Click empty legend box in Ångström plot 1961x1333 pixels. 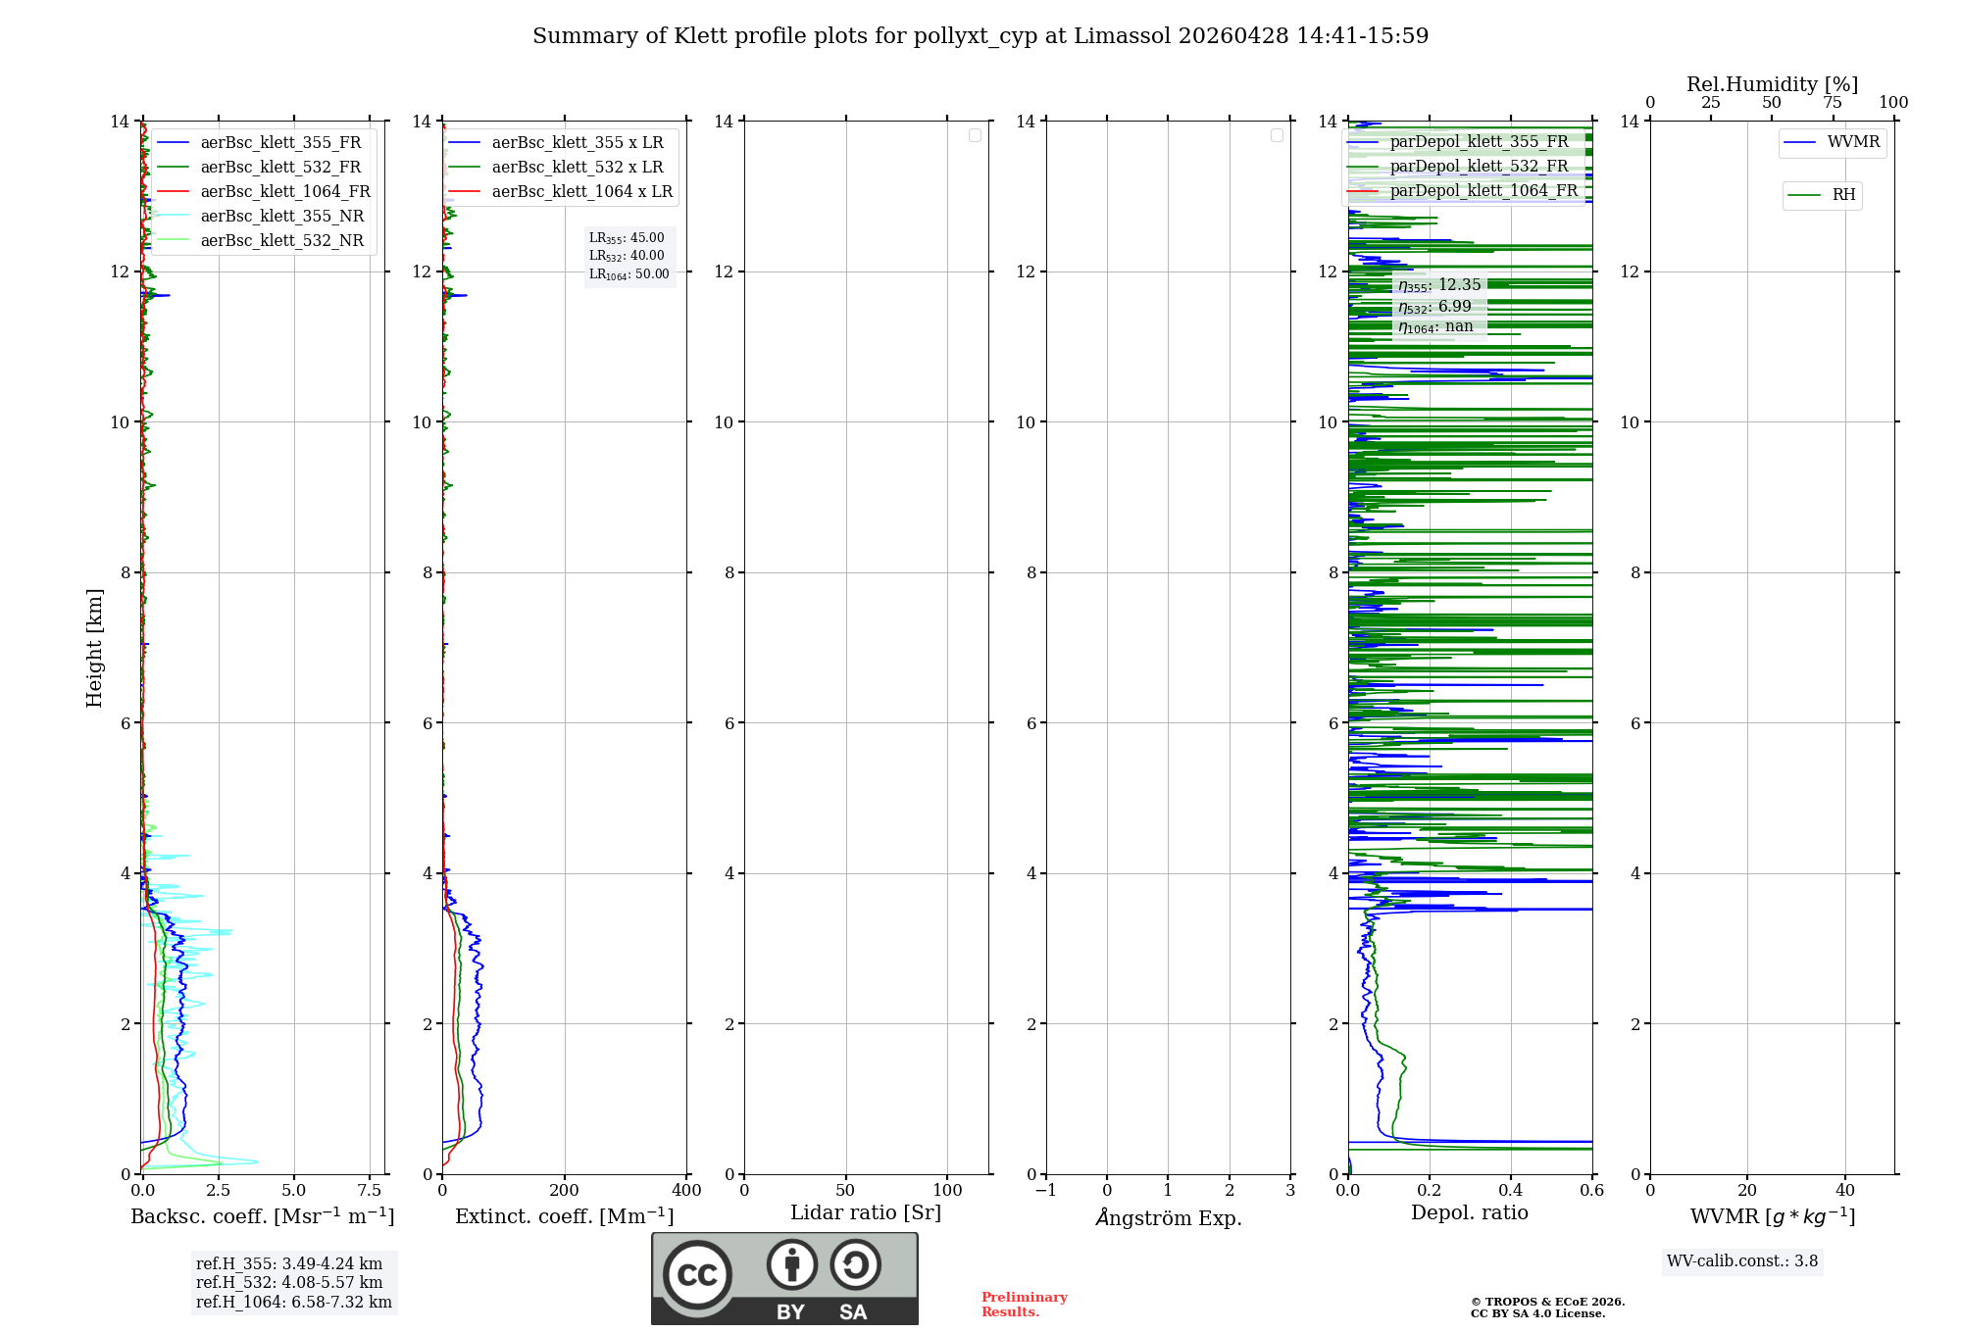click(1277, 135)
